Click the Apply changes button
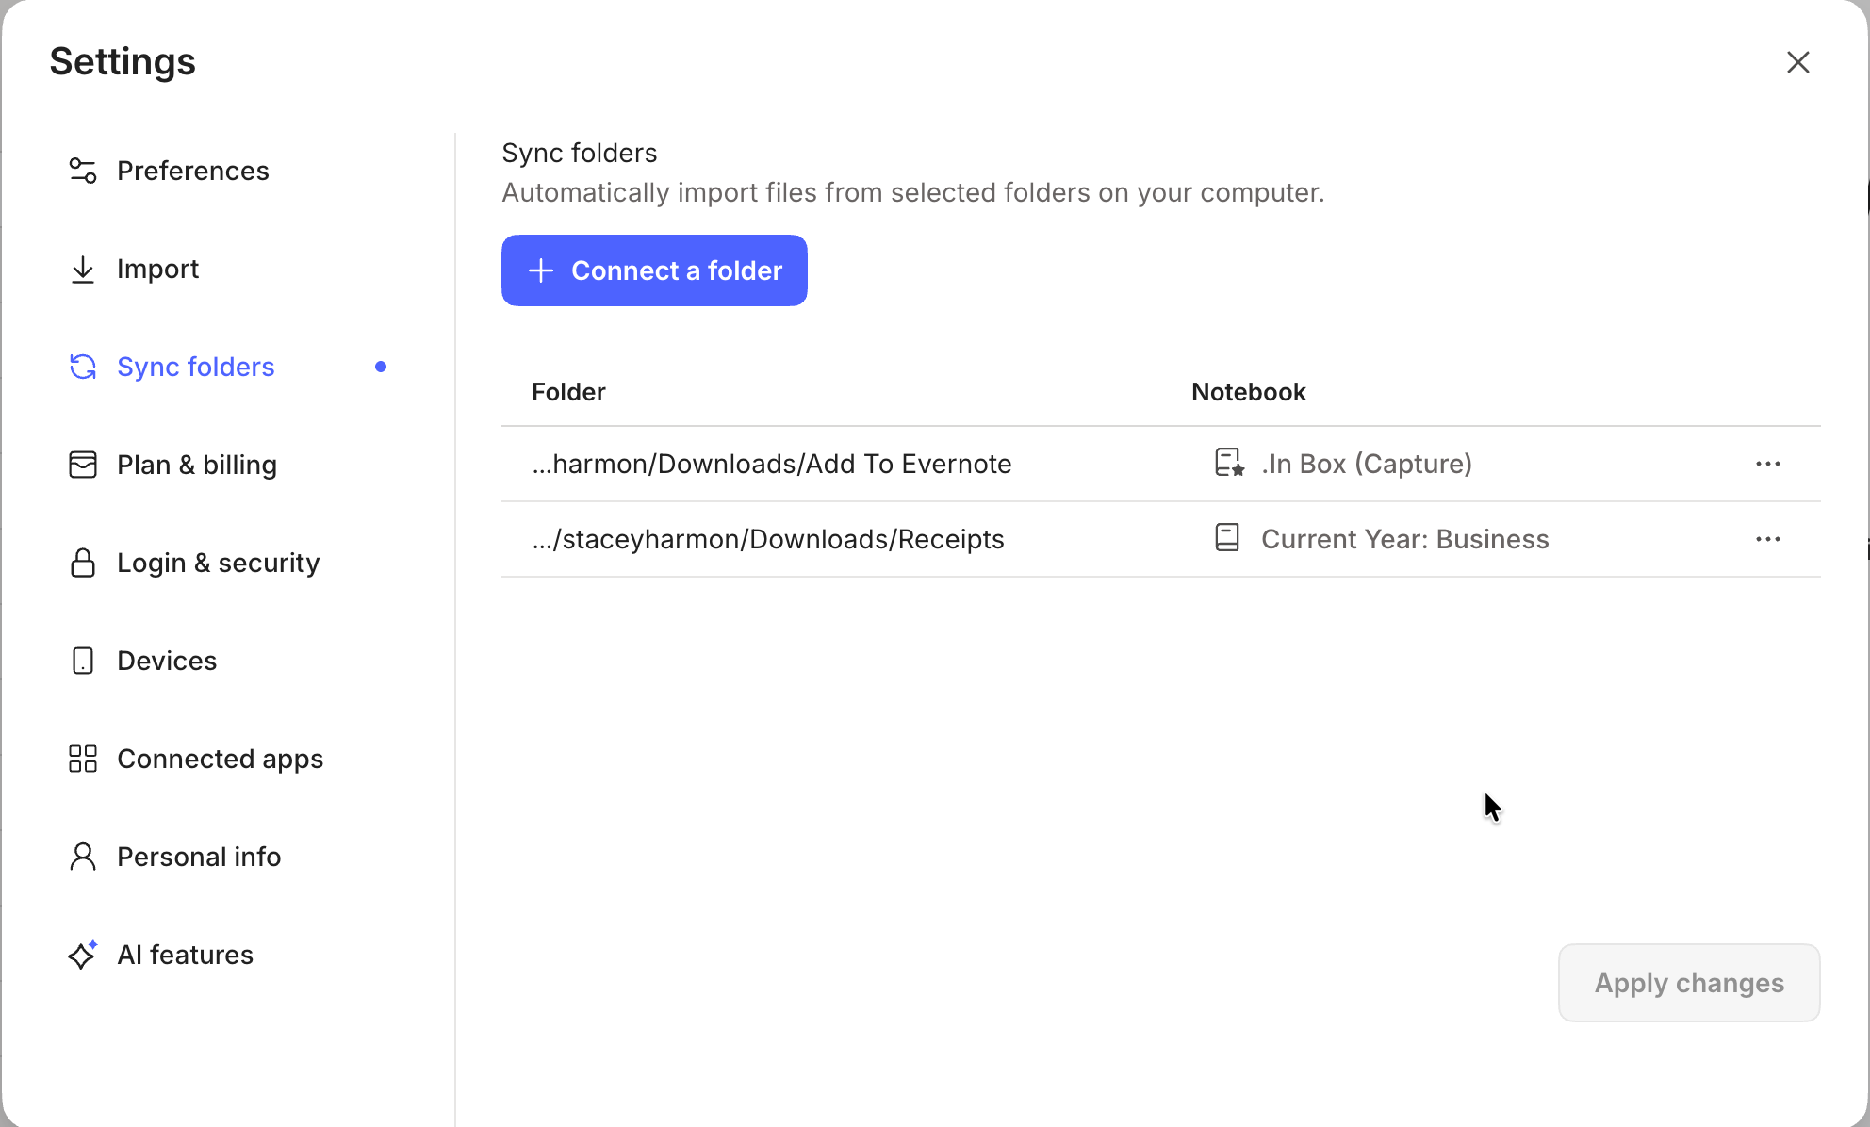1870x1127 pixels. tap(1688, 983)
